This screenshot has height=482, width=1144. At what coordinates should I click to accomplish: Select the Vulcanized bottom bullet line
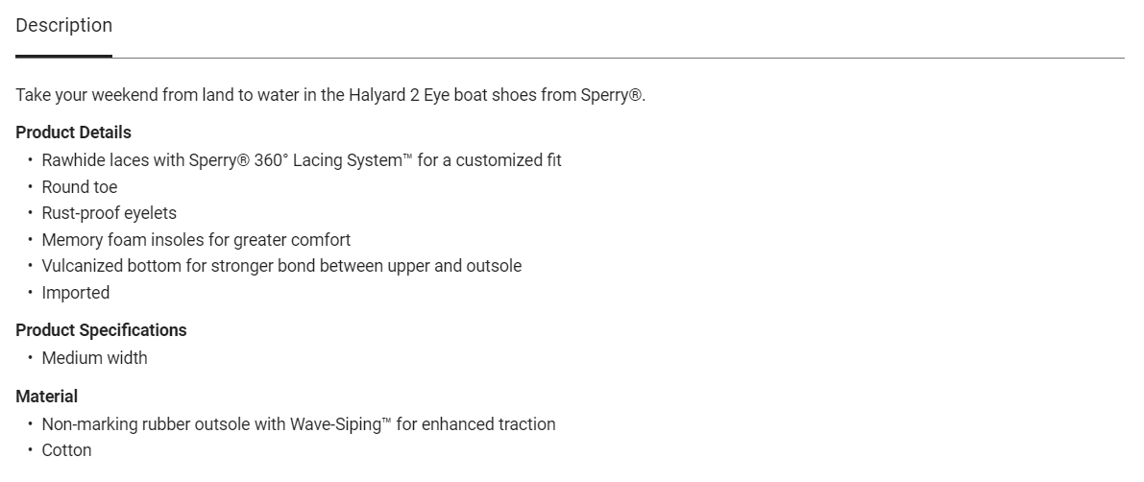click(281, 266)
